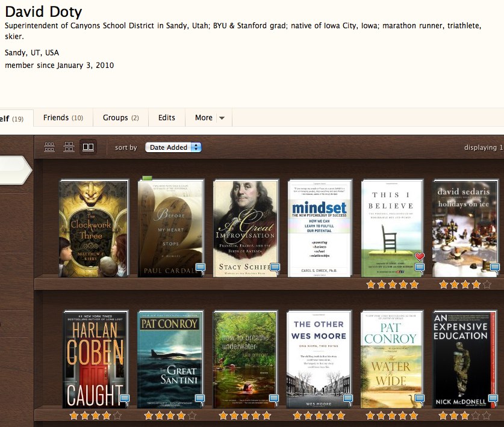
Task: Switch to medium grid view icon
Action: (x=69, y=147)
